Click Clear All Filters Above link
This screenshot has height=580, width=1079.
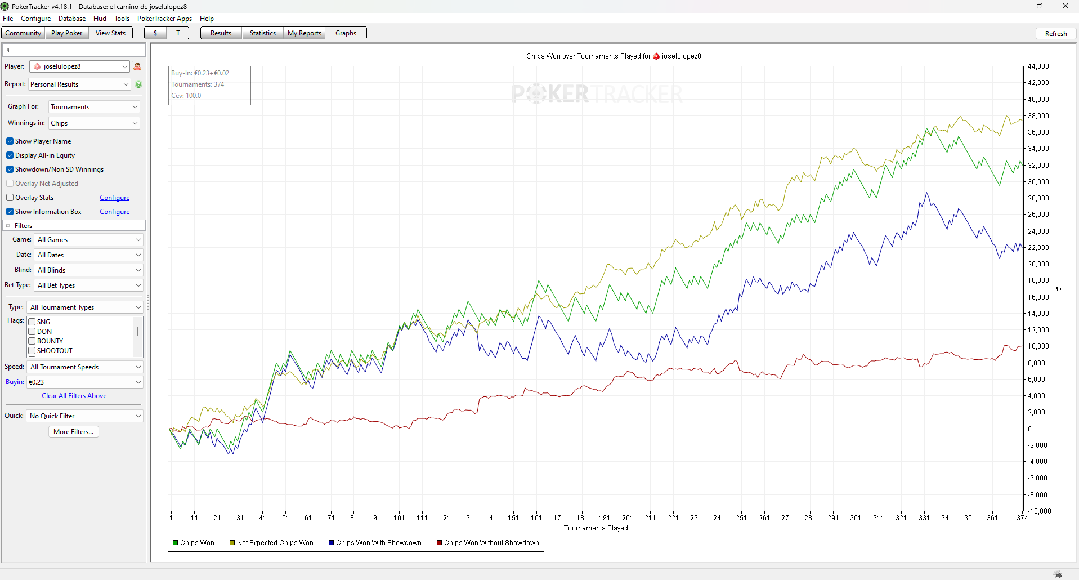(74, 396)
